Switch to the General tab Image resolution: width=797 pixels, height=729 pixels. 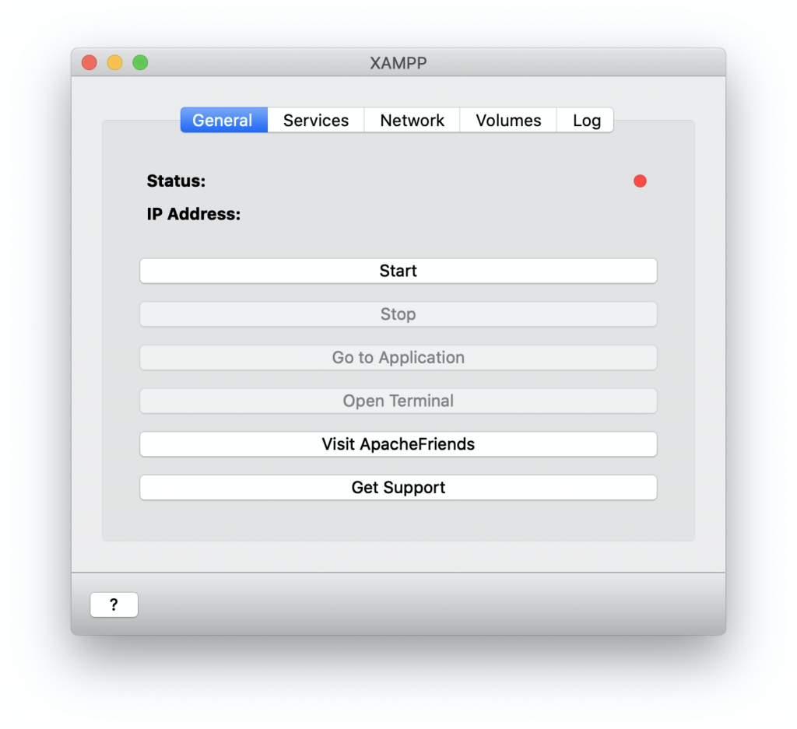(224, 121)
